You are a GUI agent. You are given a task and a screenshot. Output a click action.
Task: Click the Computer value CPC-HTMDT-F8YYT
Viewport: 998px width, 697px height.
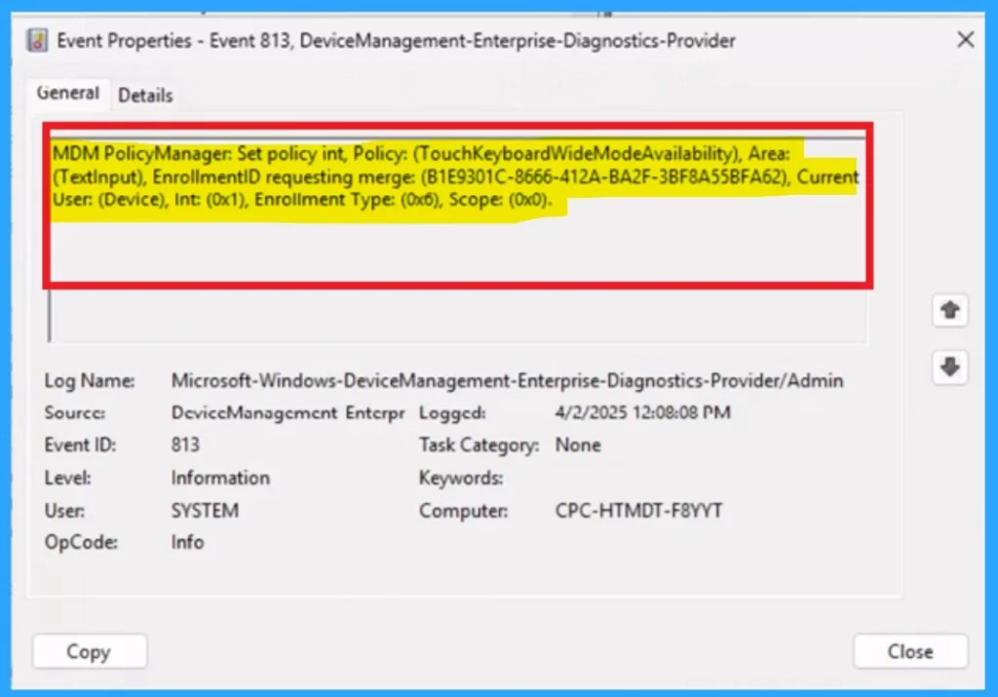click(x=638, y=511)
